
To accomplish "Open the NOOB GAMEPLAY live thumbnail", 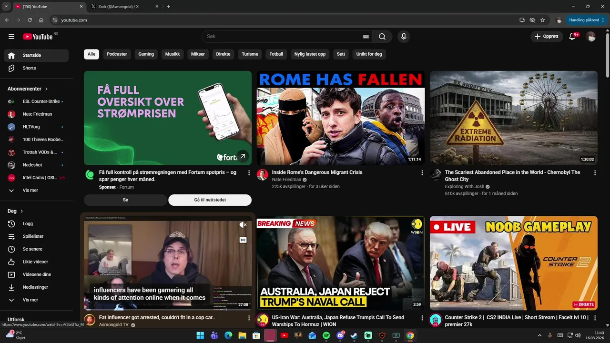I will (514, 263).
